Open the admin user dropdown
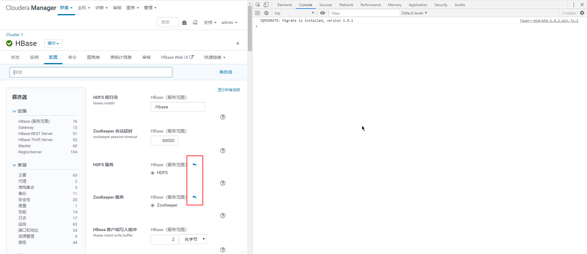This screenshot has height=254, width=587. pos(229,22)
